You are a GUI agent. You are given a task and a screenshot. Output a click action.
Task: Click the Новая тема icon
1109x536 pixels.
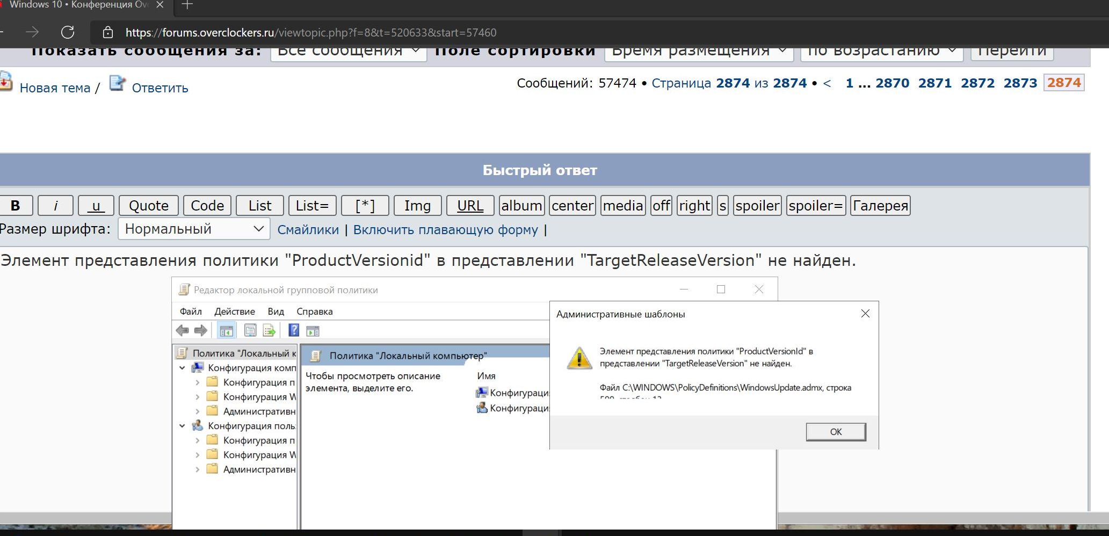[5, 82]
